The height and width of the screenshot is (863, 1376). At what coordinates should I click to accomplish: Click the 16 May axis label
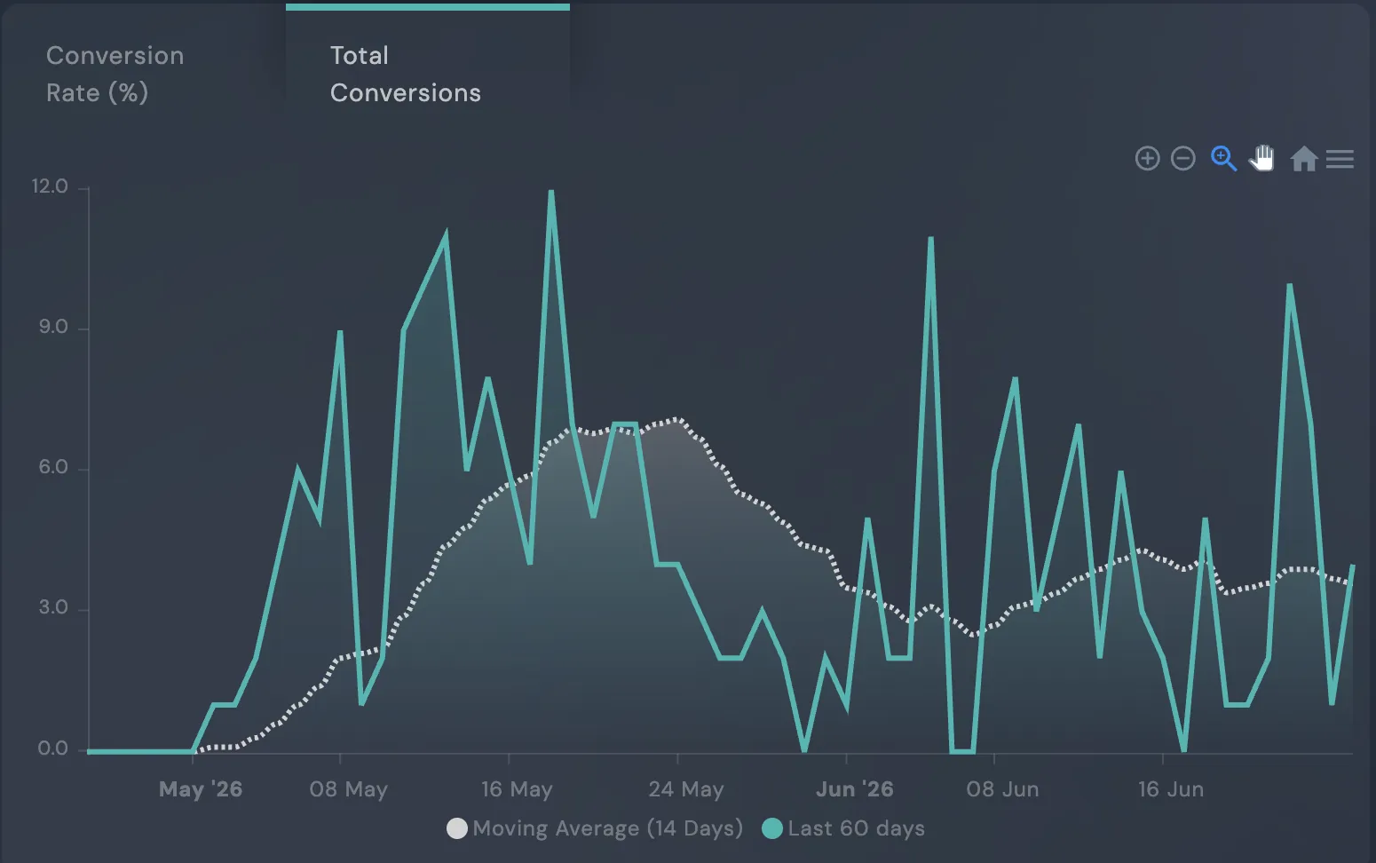(517, 789)
